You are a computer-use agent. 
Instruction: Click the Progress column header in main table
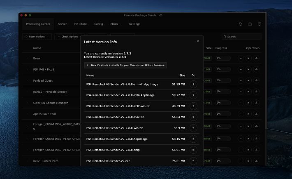pyautogui.click(x=221, y=48)
